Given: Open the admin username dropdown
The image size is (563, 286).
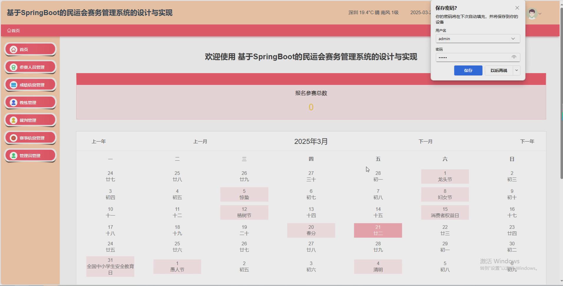Looking at the screenshot, I should [514, 39].
